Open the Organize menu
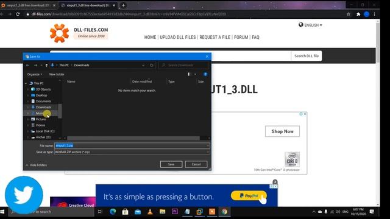 click(x=35, y=74)
